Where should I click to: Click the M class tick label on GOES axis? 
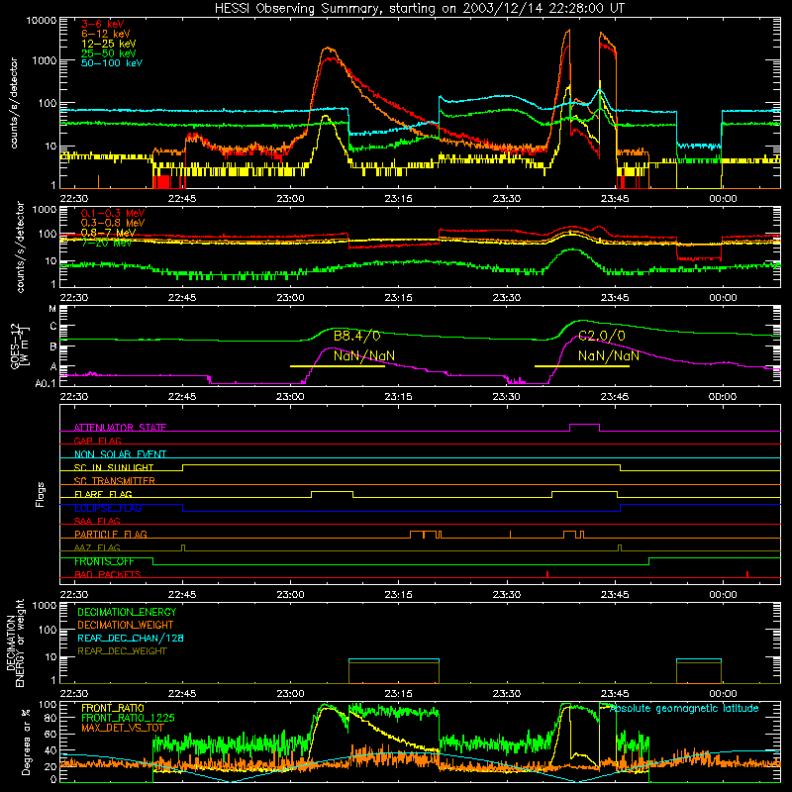click(x=52, y=309)
